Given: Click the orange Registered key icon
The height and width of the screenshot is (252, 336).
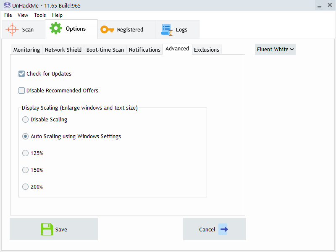Looking at the screenshot, I should click(107, 29).
